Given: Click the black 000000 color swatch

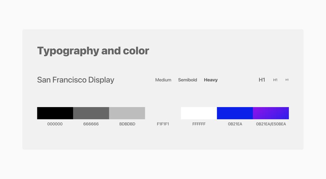Looking at the screenshot, I should tap(55, 113).
